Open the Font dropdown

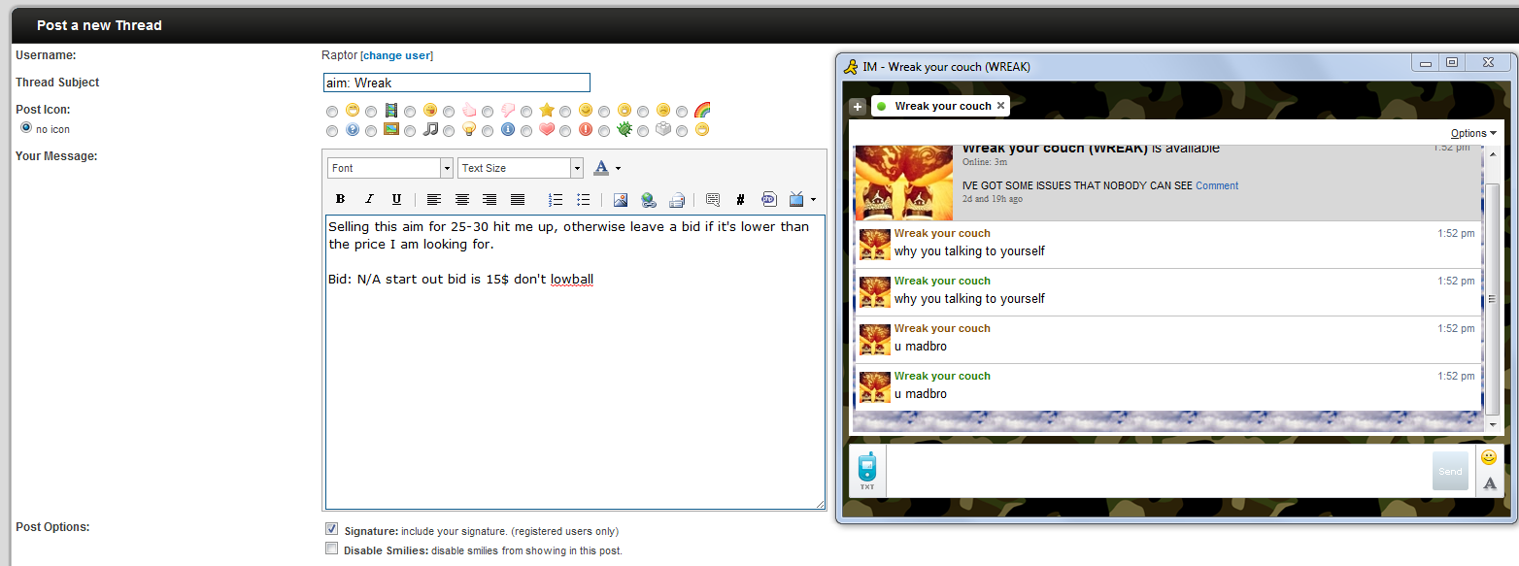point(390,168)
